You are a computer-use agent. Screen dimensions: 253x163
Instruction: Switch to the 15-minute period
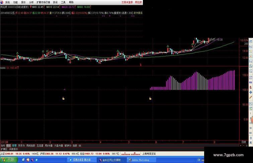coord(251,123)
